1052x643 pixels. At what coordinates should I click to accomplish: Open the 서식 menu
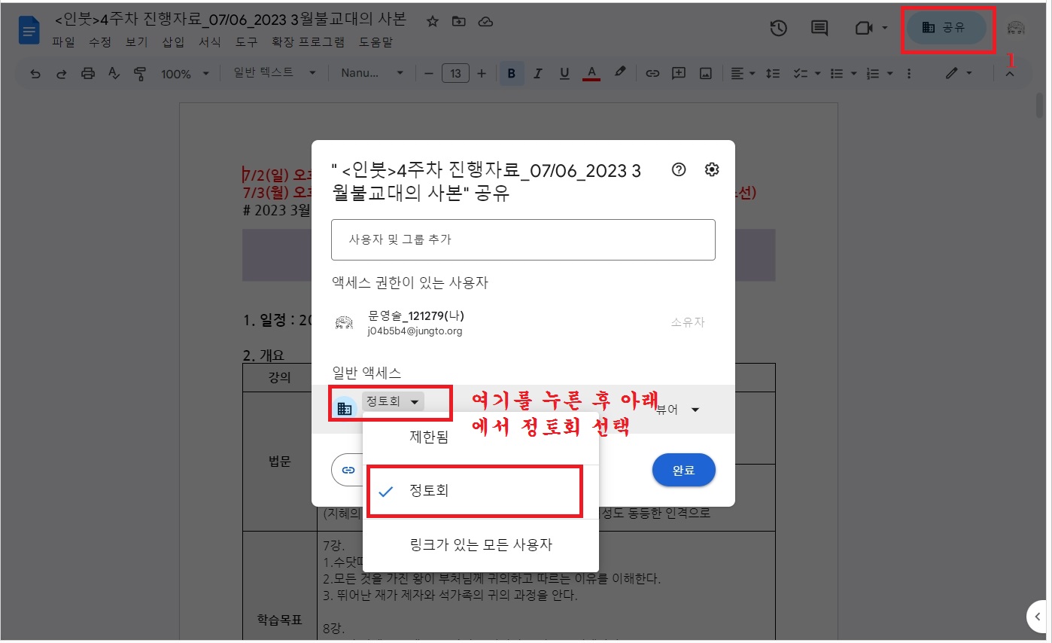click(x=210, y=42)
